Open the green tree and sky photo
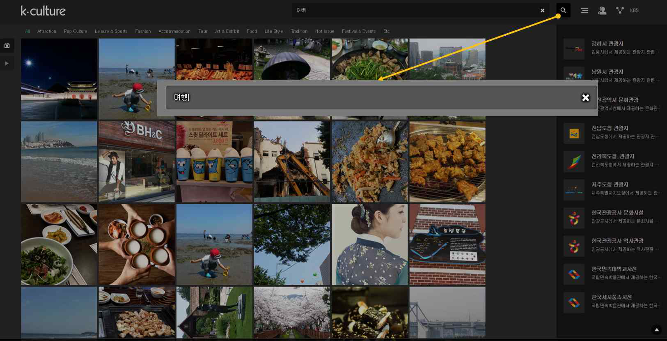Image resolution: width=667 pixels, height=341 pixels. (x=292, y=244)
